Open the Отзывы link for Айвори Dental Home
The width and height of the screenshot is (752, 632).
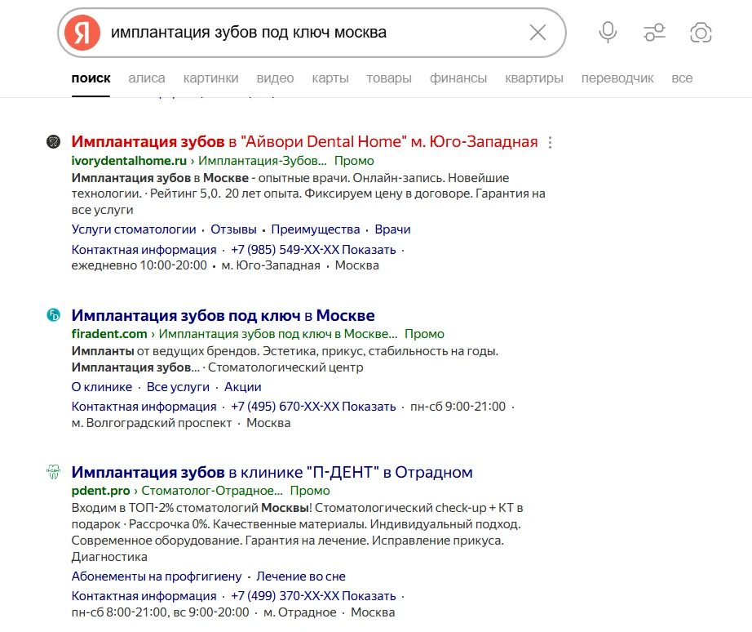235,229
